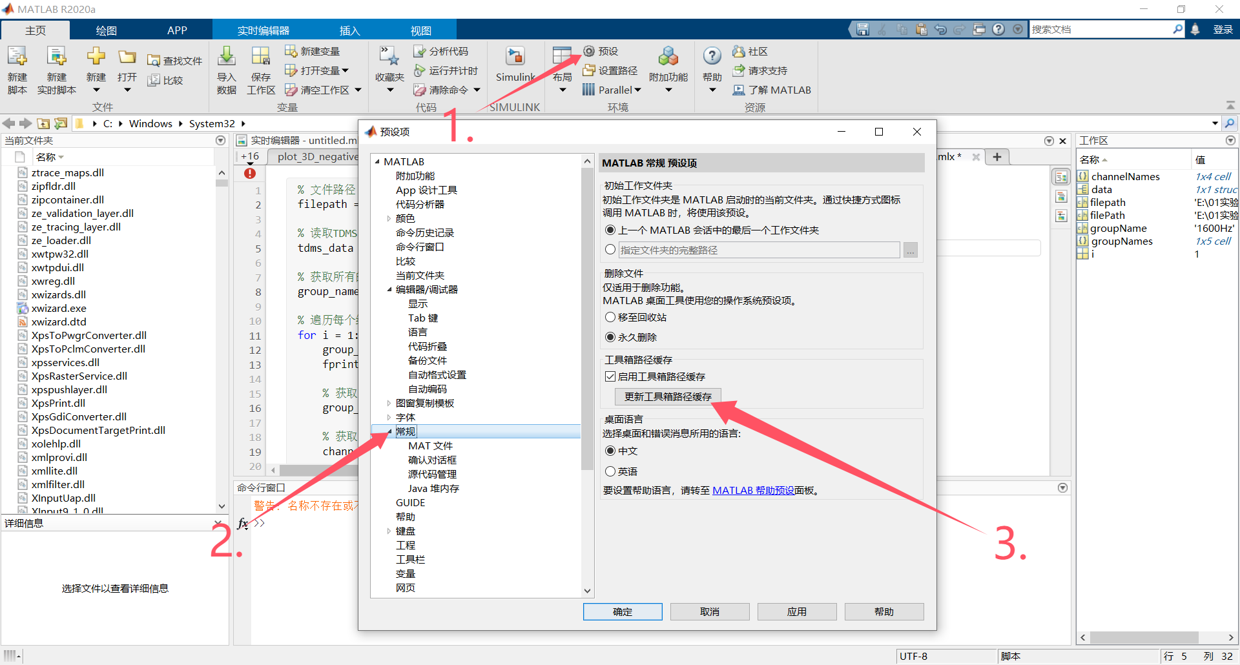The image size is (1240, 665).
Task: Toggle Enable toolbox path cache checkbox
Action: pyautogui.click(x=610, y=376)
